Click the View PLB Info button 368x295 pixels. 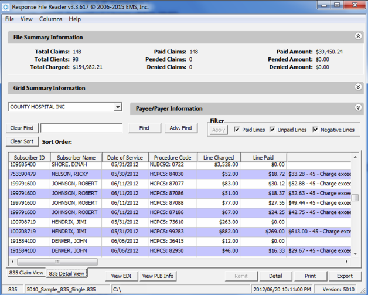click(158, 276)
